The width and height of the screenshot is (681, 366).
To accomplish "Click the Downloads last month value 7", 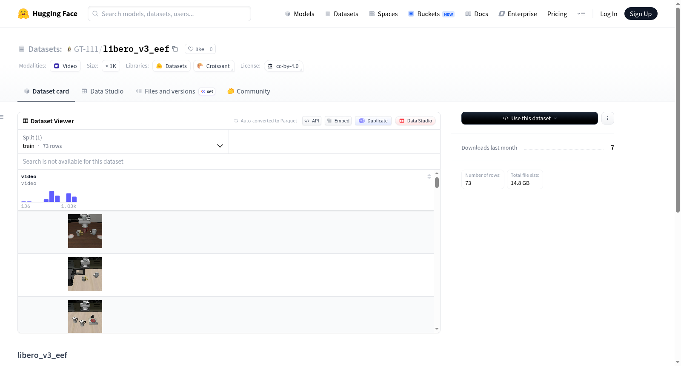I will tap(612, 148).
